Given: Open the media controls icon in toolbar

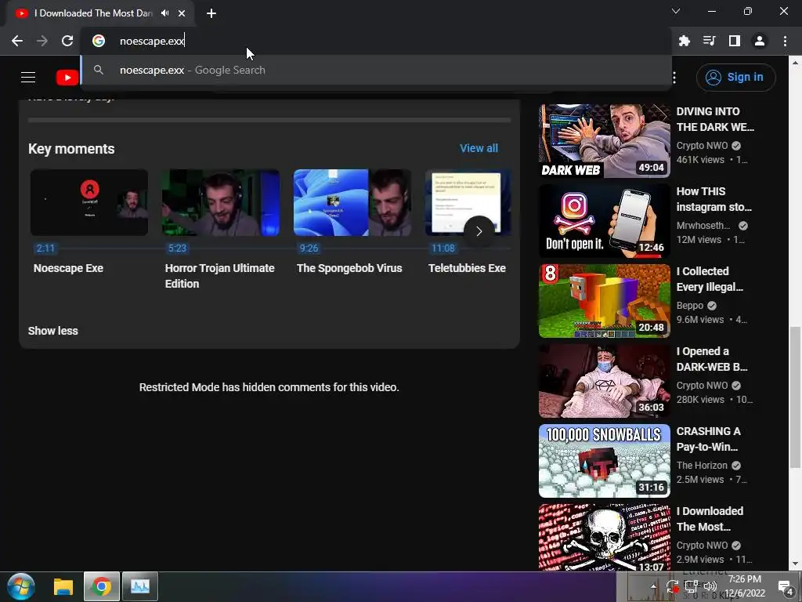Looking at the screenshot, I should point(710,41).
